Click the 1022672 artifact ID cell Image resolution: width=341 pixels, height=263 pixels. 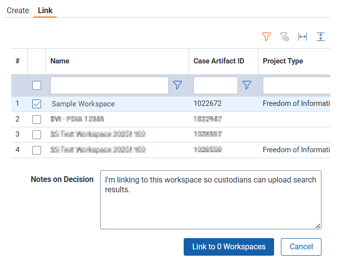208,103
